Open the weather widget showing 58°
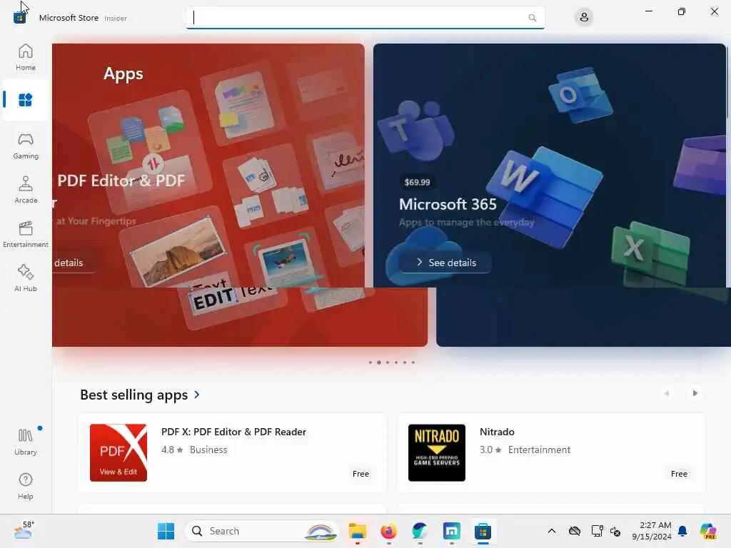The image size is (731, 548). 24,530
